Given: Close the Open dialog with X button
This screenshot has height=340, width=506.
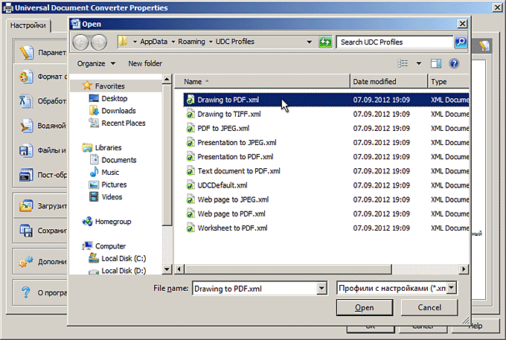Looking at the screenshot, I should pyautogui.click(x=462, y=24).
